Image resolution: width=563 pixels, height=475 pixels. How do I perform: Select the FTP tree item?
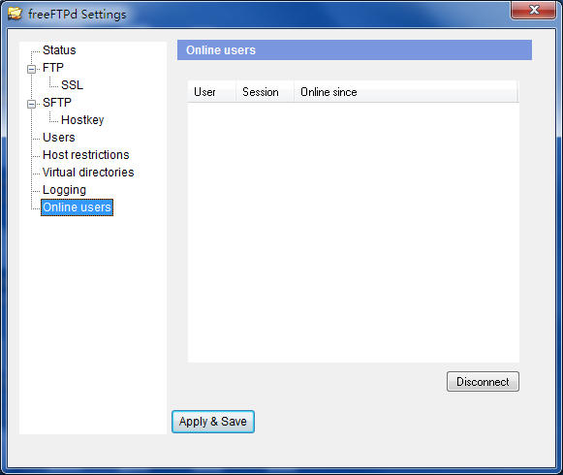tap(52, 68)
